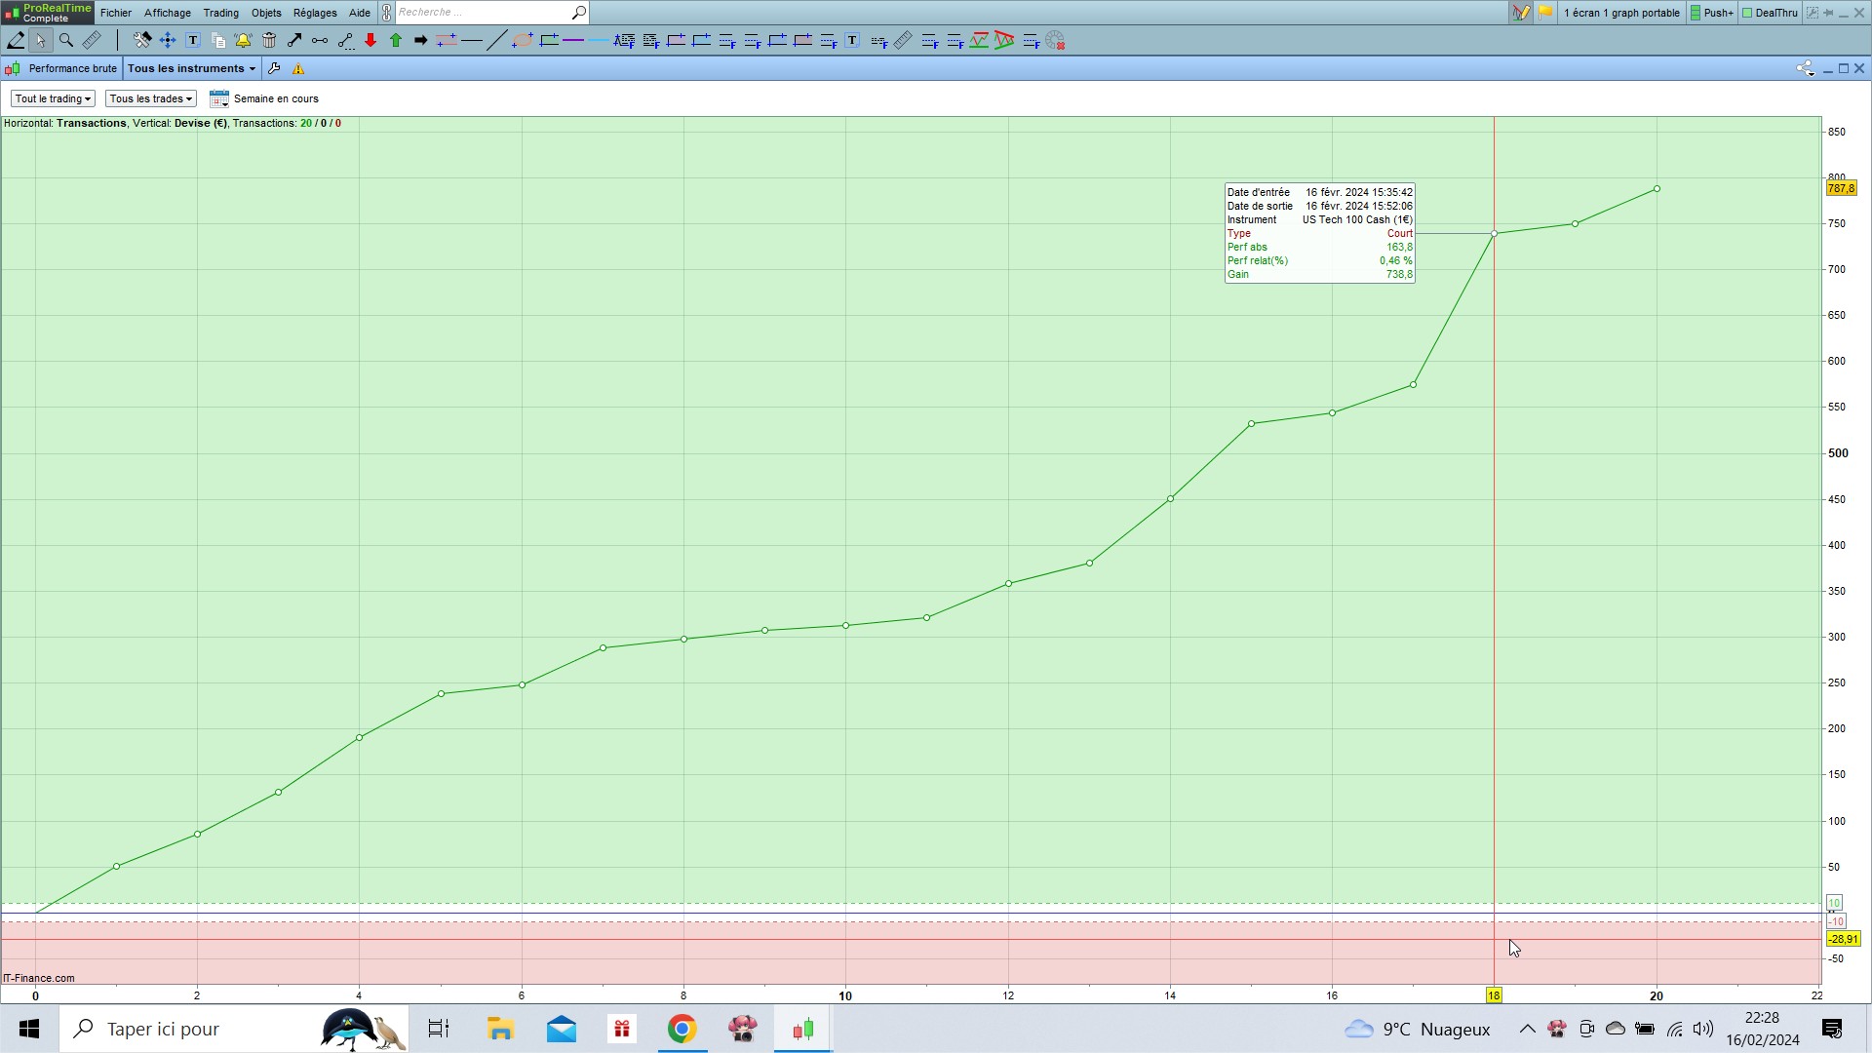Select the green up arrow tool
Screen dimensions: 1872x1053
396,40
